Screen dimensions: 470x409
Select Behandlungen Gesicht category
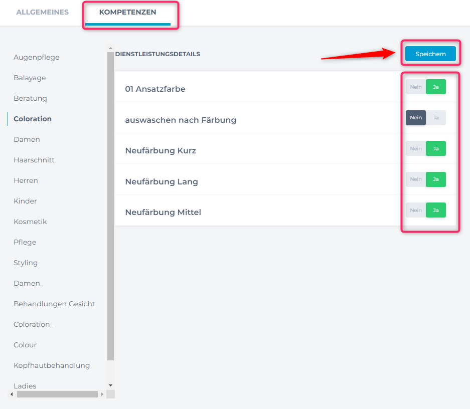point(54,304)
